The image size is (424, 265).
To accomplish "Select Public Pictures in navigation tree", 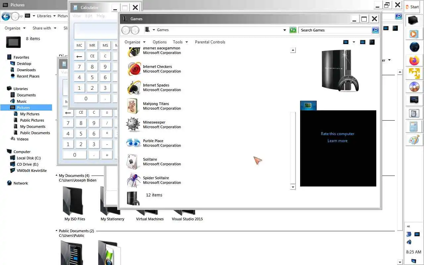I will click(x=32, y=120).
